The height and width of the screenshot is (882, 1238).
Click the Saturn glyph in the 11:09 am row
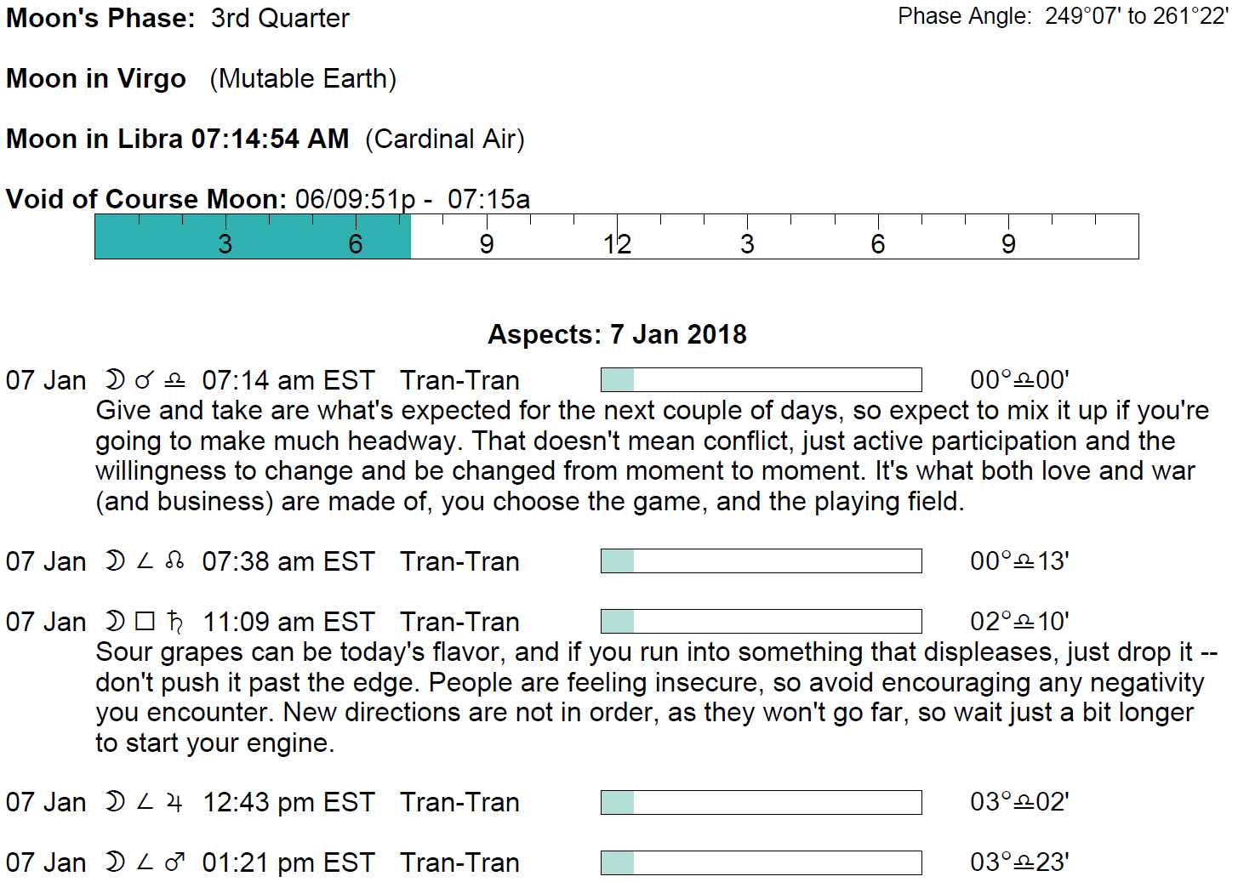click(x=174, y=622)
